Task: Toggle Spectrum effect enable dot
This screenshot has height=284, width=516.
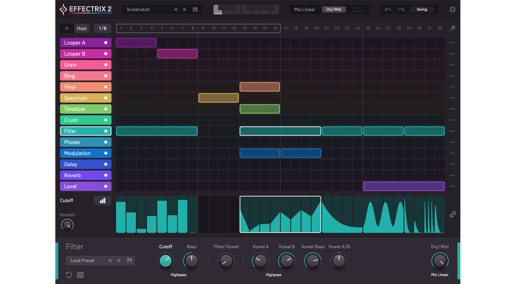Action: pos(106,98)
